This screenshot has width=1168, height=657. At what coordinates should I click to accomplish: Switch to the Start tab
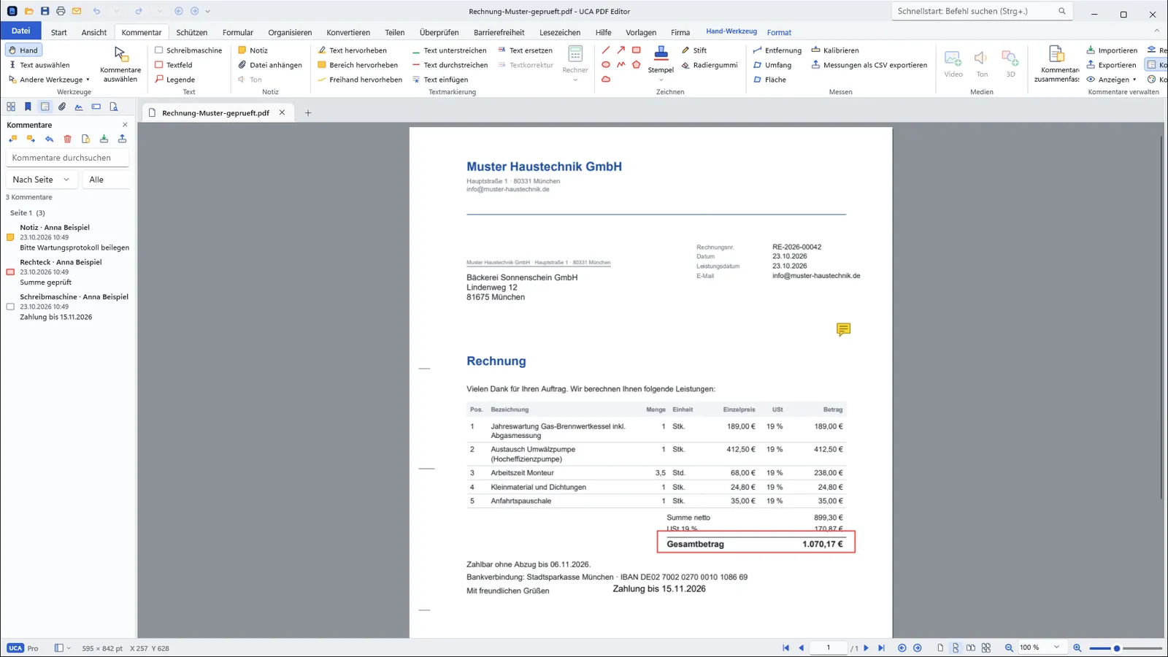[59, 32]
